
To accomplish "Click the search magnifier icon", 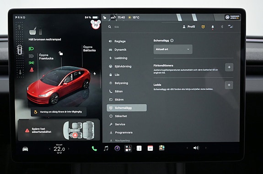I will [x=109, y=27].
